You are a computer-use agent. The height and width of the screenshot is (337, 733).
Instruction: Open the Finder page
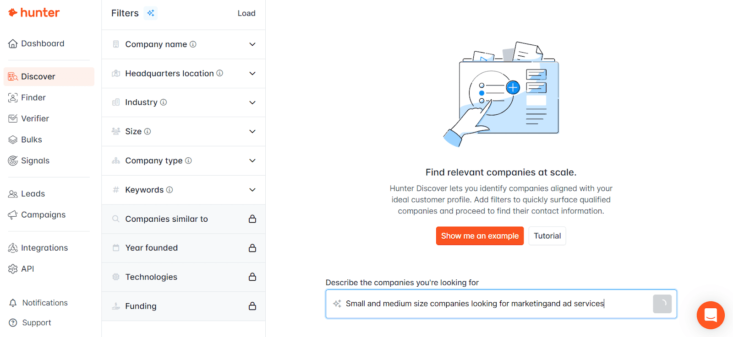tap(33, 97)
